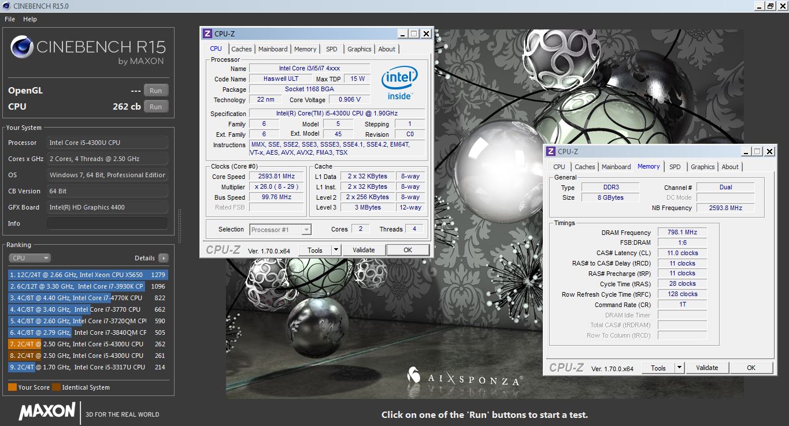Close the first CPU-Z window
Screen dimensions: 789x426
[x=426, y=33]
